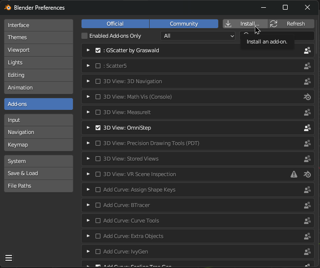This screenshot has height=268, width=320.
Task: Expand the 3D View: OmniStep add-on details
Action: coord(88,128)
